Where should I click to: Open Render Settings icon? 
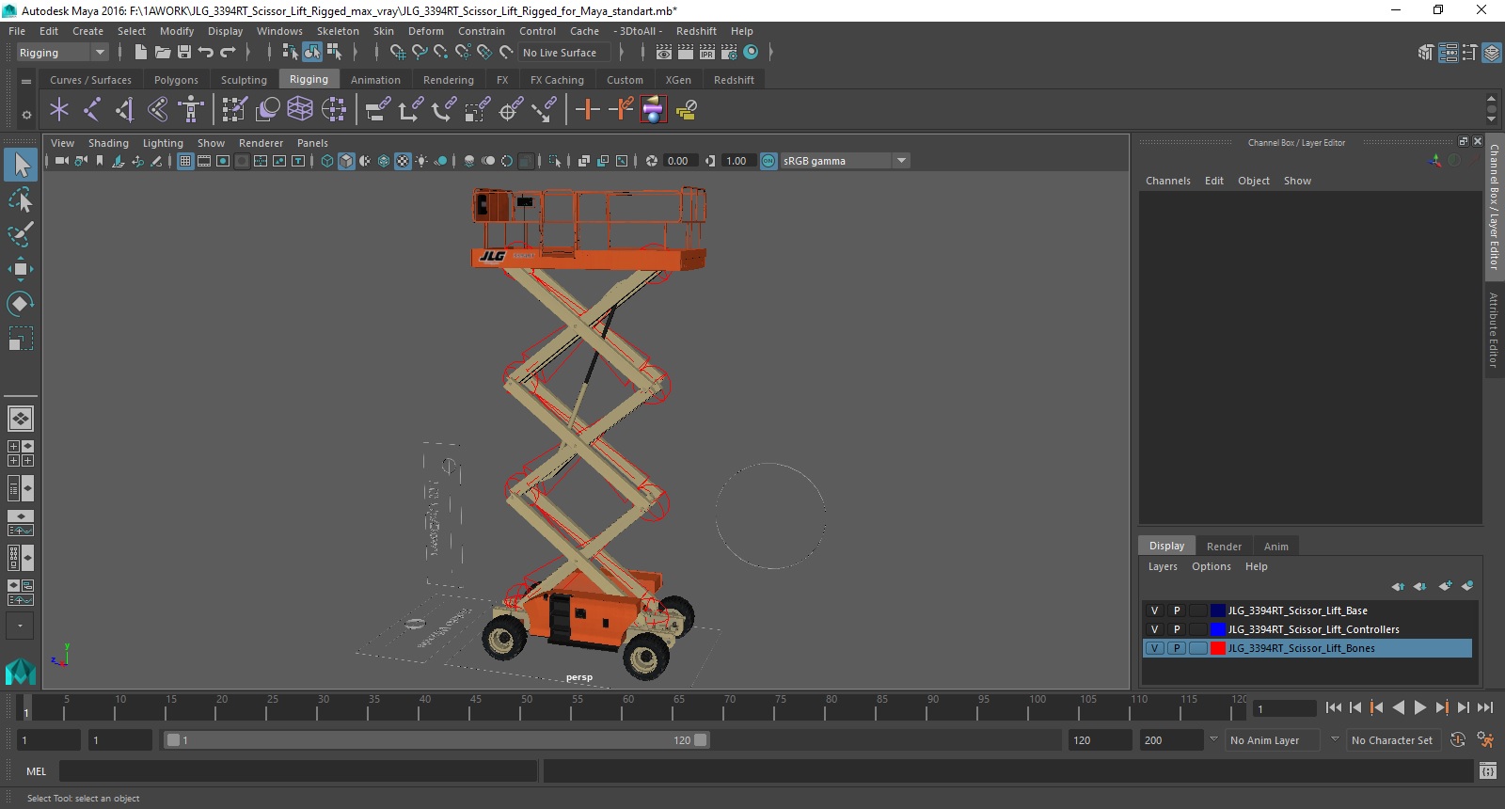(729, 53)
